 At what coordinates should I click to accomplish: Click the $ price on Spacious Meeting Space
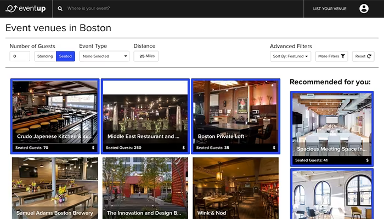click(368, 160)
